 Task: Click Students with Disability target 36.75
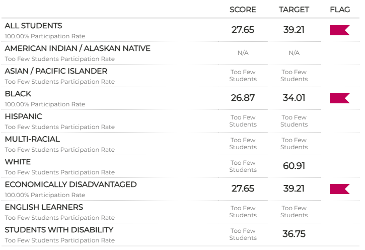coord(294,234)
